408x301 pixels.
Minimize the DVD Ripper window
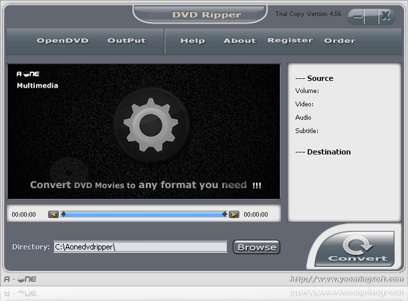point(358,17)
